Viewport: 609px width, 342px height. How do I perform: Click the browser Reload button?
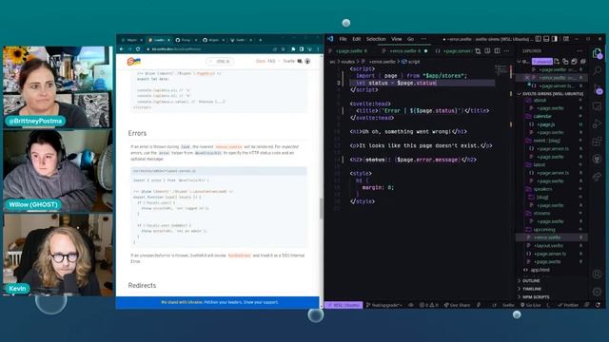(138, 49)
